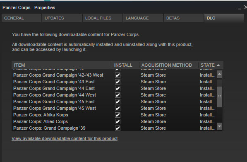The height and width of the screenshot is (162, 247).
Task: Select the Panzer Corps: Allied Corps row
Action: [x=114, y=122]
